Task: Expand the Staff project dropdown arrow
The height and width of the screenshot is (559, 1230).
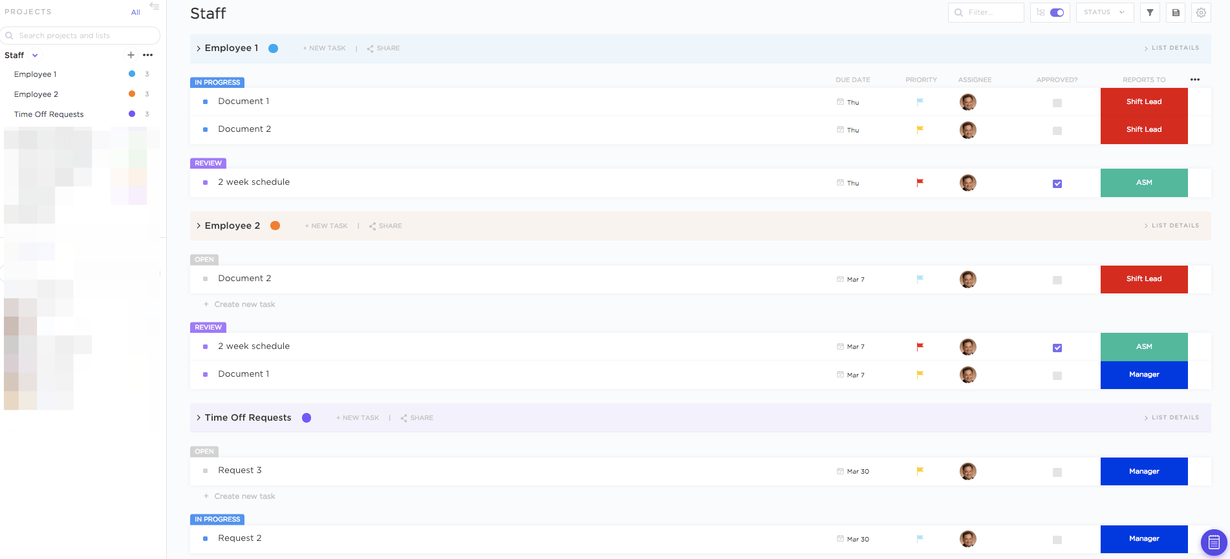Action: tap(35, 56)
